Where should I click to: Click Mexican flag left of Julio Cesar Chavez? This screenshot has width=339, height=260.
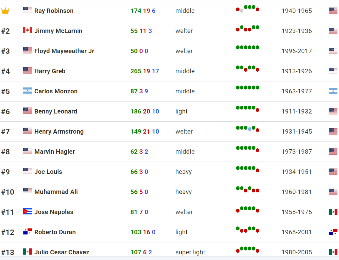pyautogui.click(x=27, y=252)
